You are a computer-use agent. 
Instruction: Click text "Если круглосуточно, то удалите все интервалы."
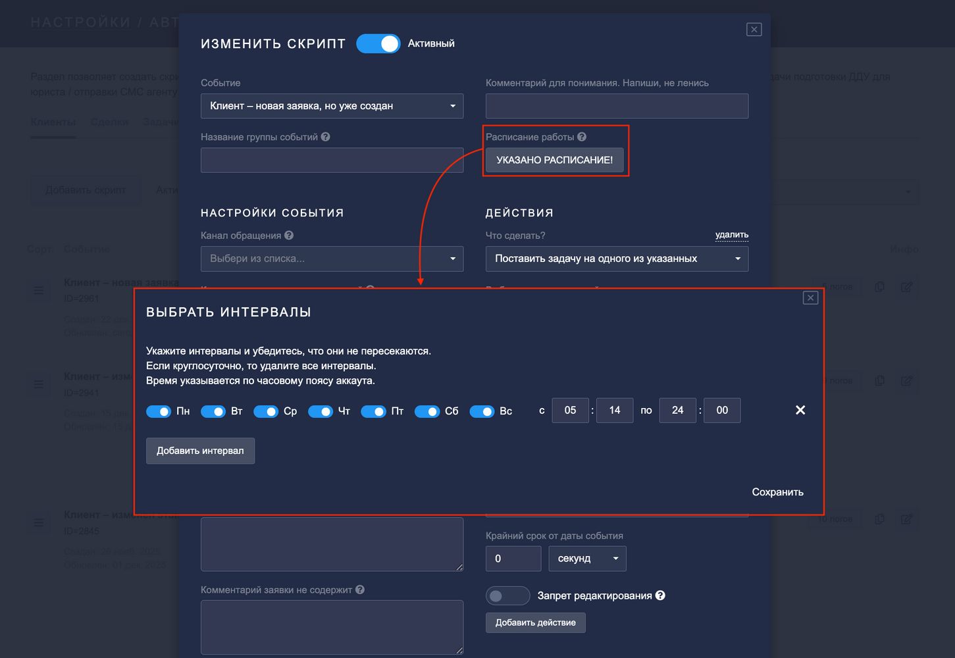click(x=261, y=366)
